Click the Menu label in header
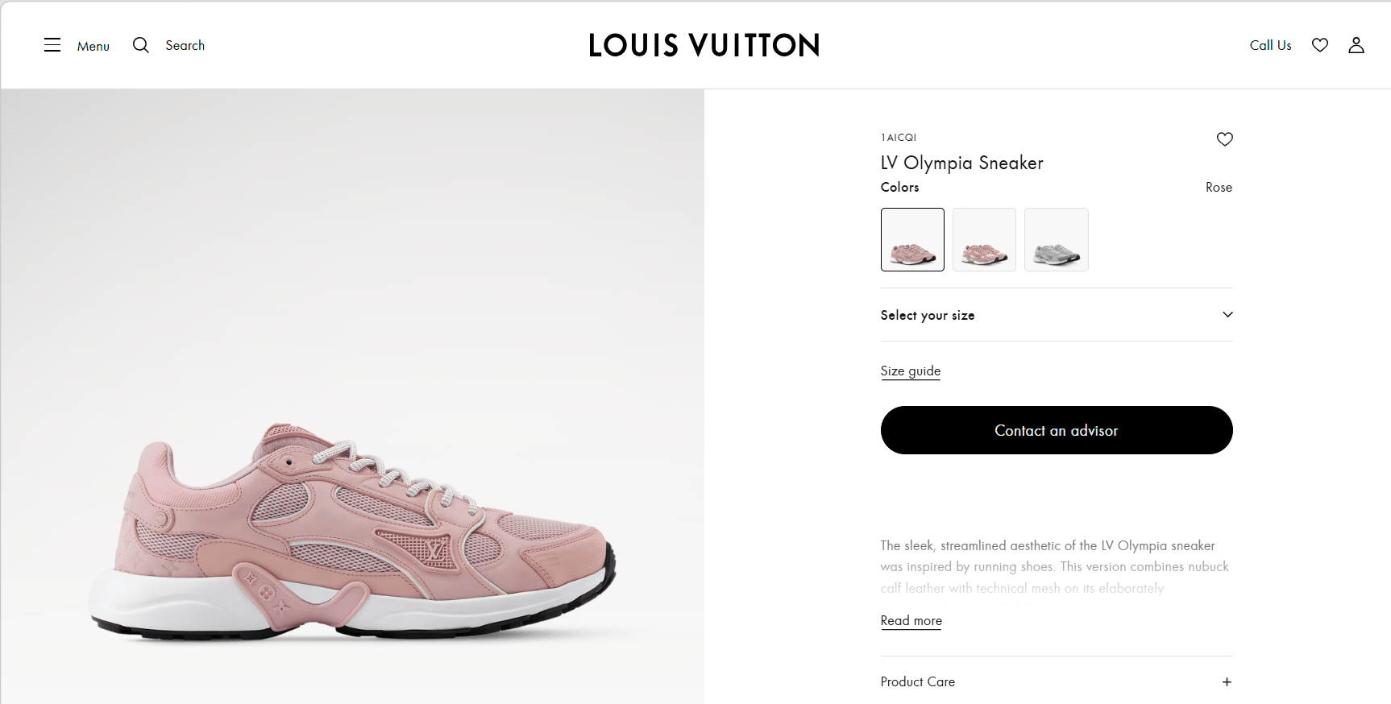Image resolution: width=1391 pixels, height=704 pixels. pyautogui.click(x=93, y=46)
